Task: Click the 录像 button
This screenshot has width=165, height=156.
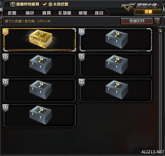Action: [148, 12]
